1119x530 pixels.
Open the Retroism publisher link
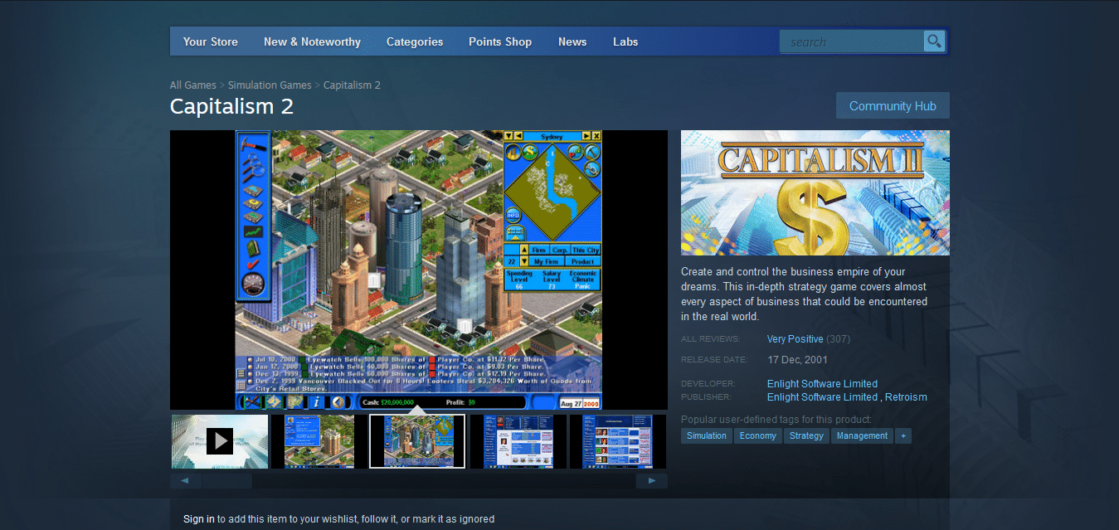906,397
